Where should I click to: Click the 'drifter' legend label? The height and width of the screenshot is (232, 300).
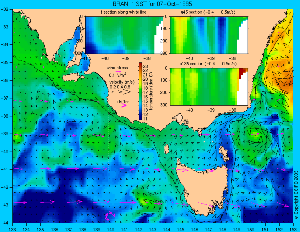[x=123, y=102]
